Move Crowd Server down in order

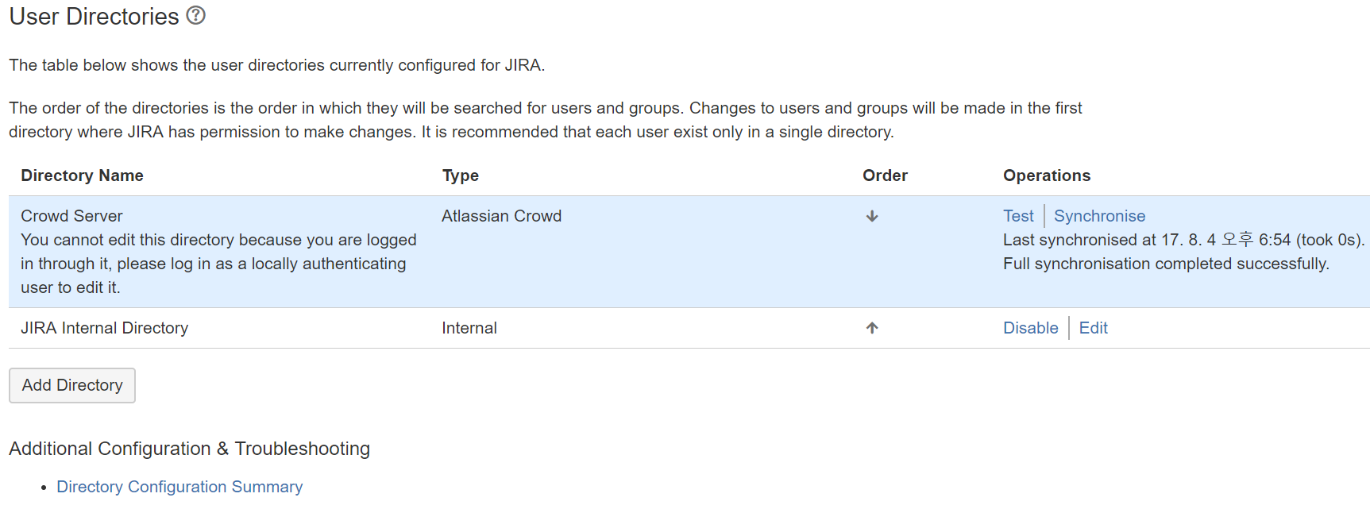(872, 216)
